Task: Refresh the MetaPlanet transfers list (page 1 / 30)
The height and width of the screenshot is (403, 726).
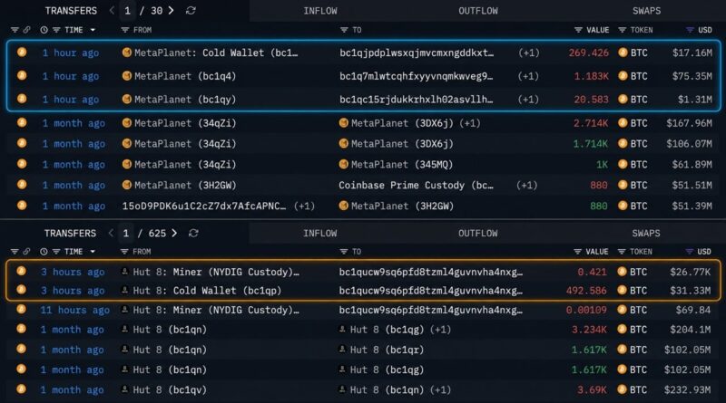Action: point(191,11)
